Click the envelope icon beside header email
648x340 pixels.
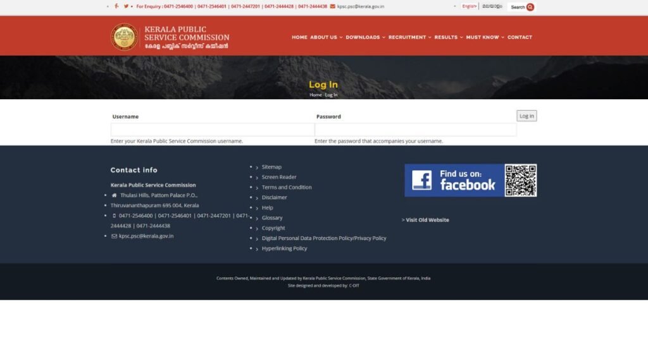[x=333, y=6]
